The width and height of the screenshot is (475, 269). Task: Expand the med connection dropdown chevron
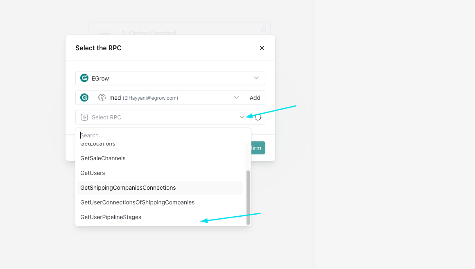coord(236,97)
